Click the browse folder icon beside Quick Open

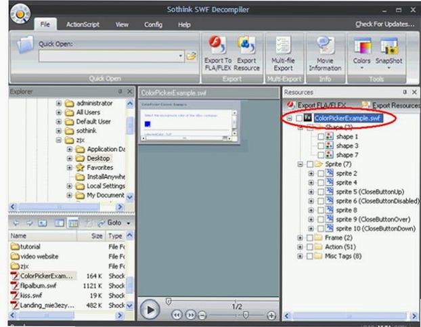192,56
